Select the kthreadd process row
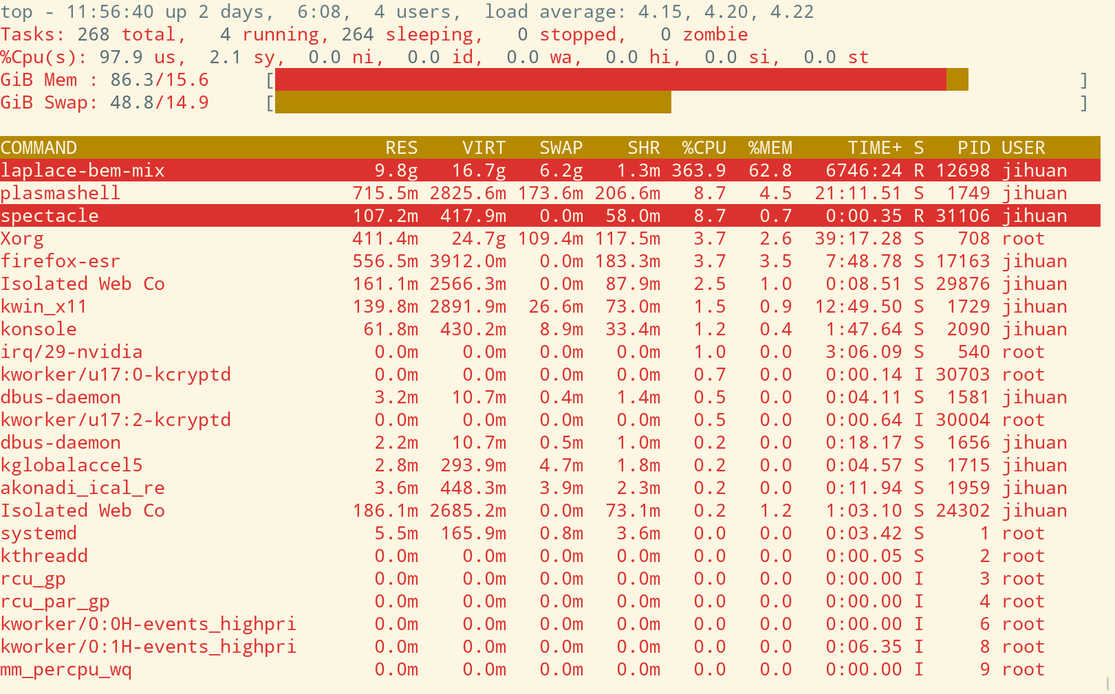The width and height of the screenshot is (1115, 694). [550, 556]
